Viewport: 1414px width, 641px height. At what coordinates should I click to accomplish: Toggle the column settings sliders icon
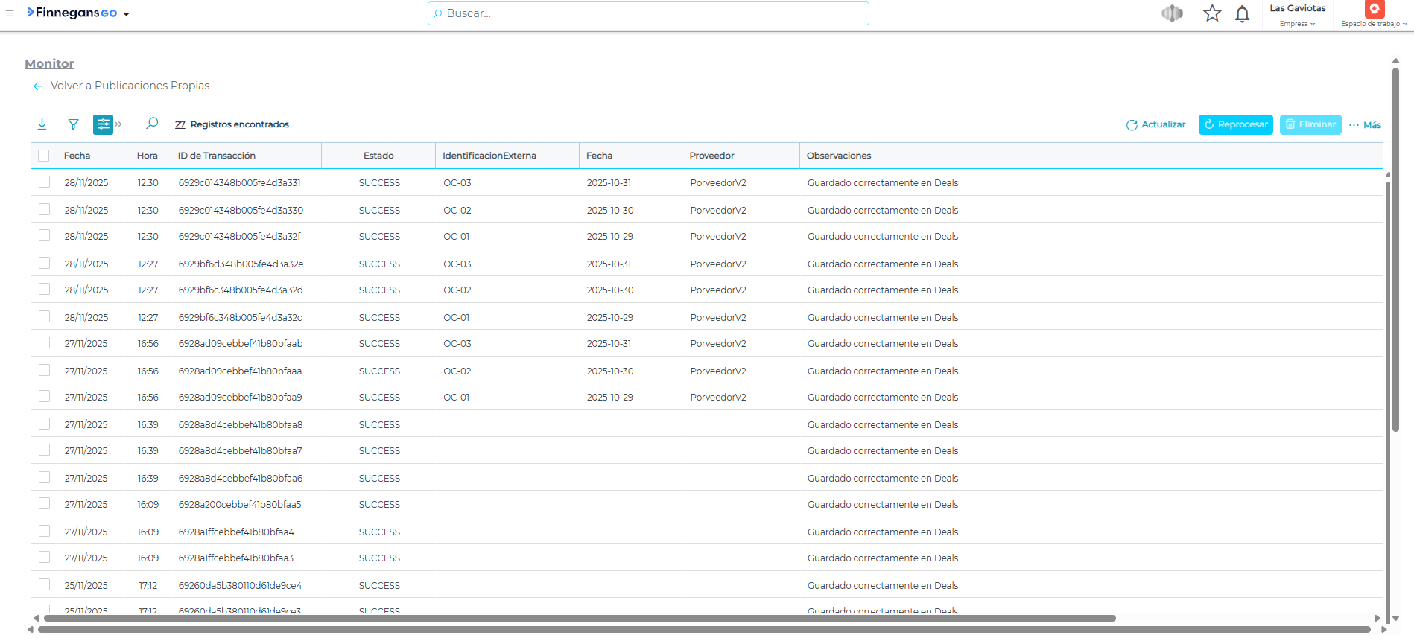point(103,124)
